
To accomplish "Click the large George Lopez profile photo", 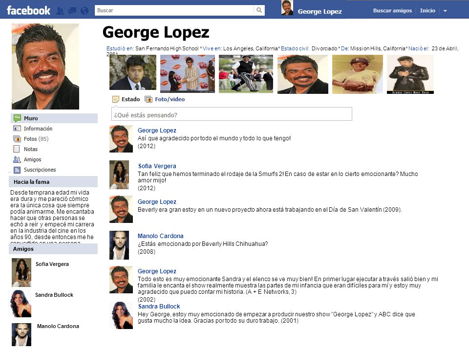I will pos(45,66).
